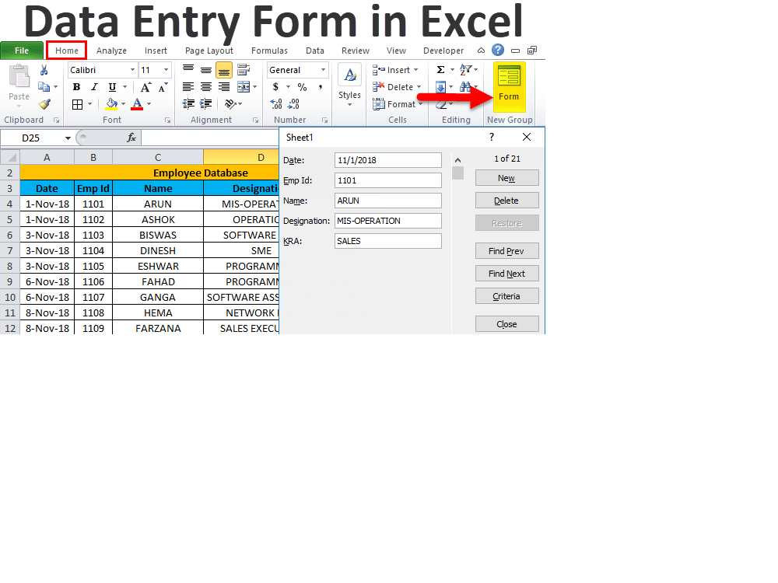Click the AutoSum icon in Editing
778x583 pixels.
pyautogui.click(x=440, y=69)
